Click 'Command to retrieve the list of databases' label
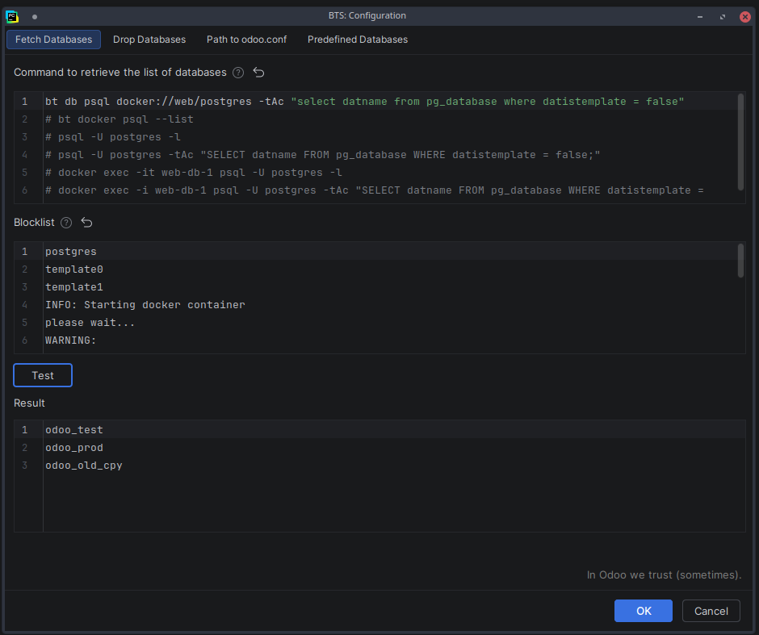The width and height of the screenshot is (759, 635). (120, 73)
